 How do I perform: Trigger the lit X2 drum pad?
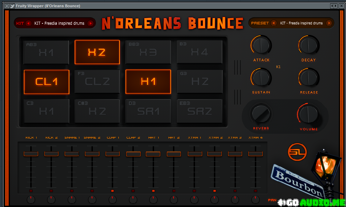(97, 52)
